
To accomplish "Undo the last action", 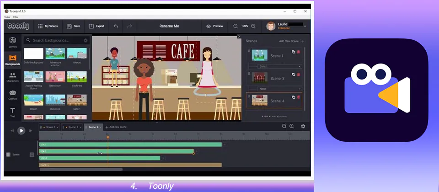I will coord(116,26).
